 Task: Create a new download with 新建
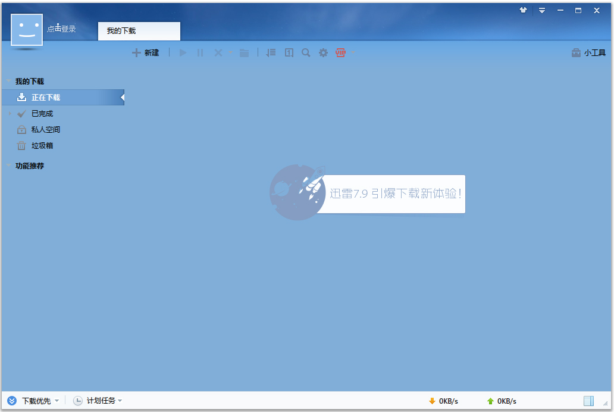tap(146, 52)
